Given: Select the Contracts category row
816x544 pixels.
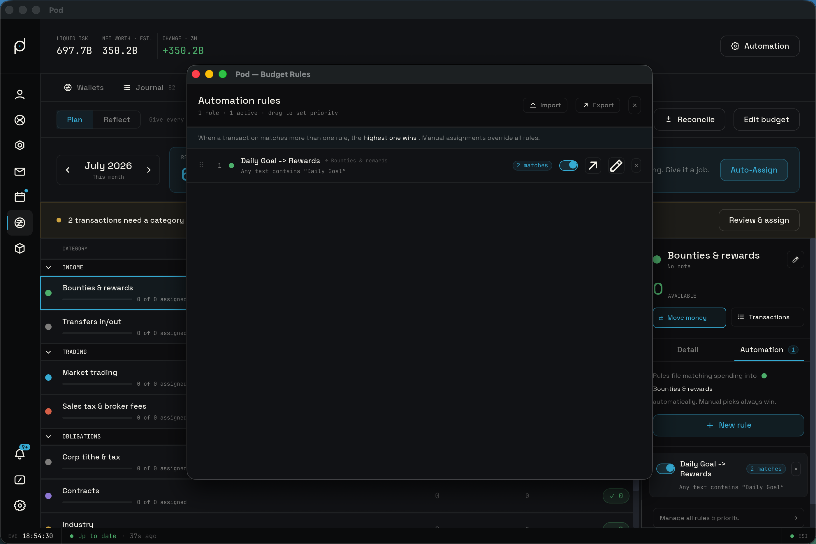Looking at the screenshot, I should coord(336,496).
